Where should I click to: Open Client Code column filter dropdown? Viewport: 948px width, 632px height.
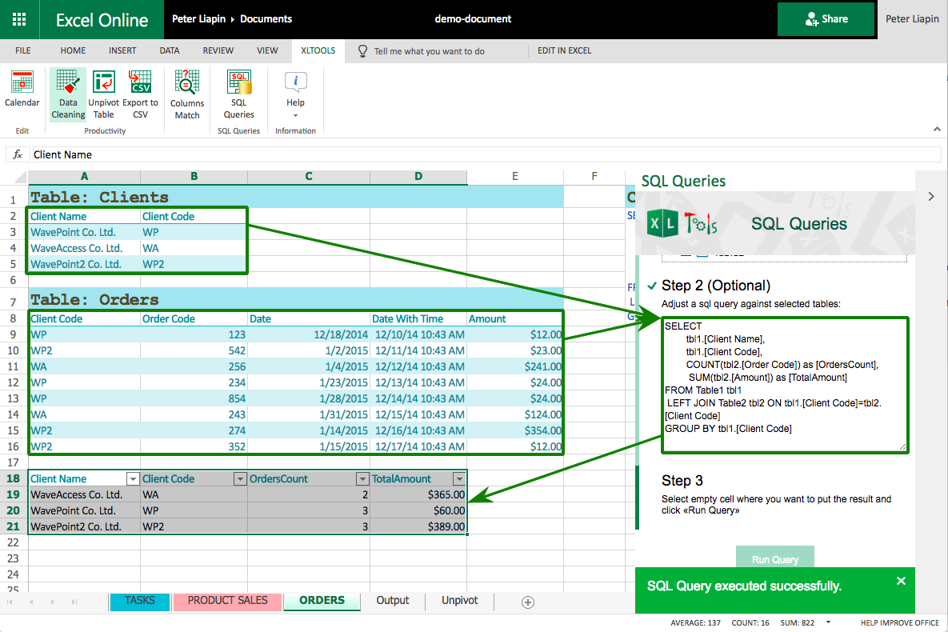pyautogui.click(x=240, y=479)
